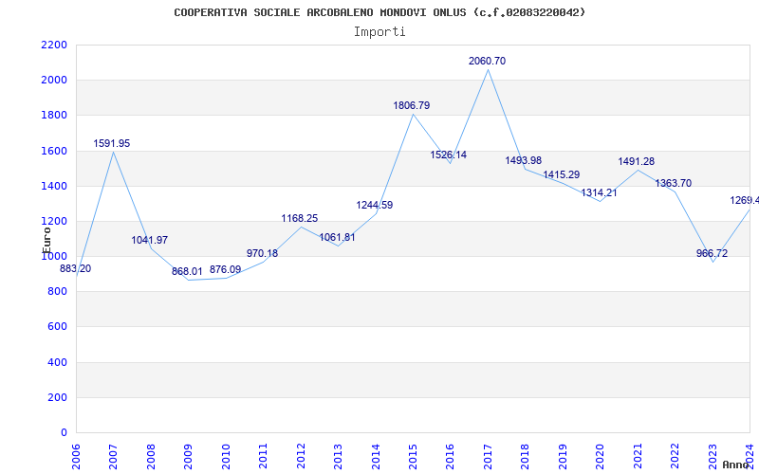Click the x-axis year label 2008
Viewport: 759px width, 474px height.
coord(151,456)
